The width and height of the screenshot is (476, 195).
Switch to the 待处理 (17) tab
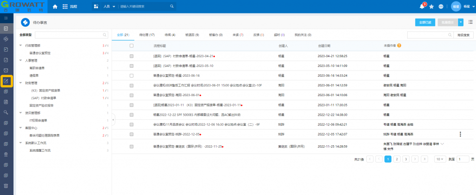click(147, 35)
